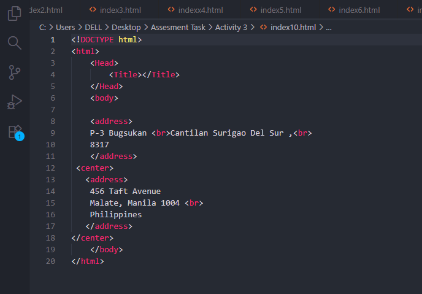Switch to the index3.html tab
Image resolution: width=422 pixels, height=294 pixels.
point(121,10)
